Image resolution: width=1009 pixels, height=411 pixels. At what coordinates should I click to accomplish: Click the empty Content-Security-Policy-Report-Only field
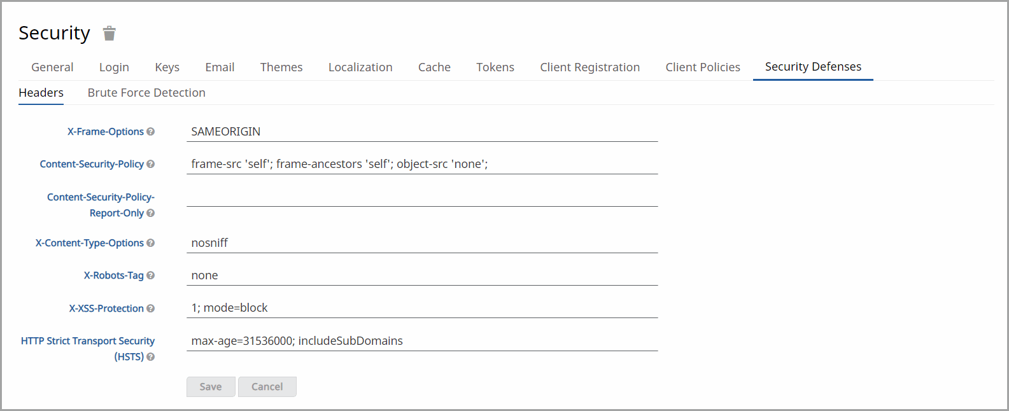click(422, 197)
